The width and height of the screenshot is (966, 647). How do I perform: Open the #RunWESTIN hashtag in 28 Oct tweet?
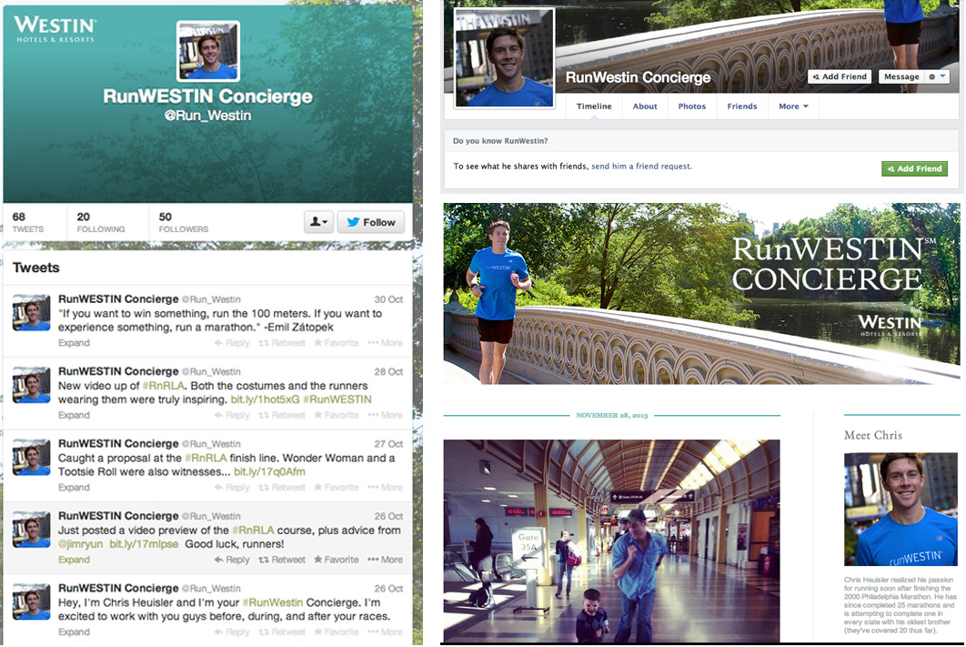click(337, 399)
